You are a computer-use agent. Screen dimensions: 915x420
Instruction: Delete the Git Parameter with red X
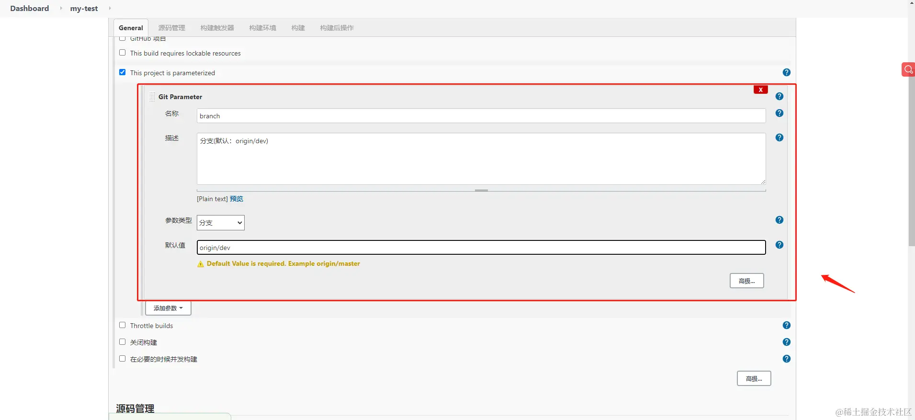pos(760,90)
